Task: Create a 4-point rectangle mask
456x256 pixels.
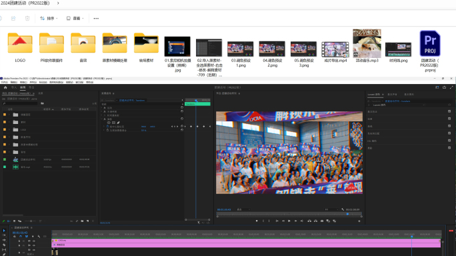Action: point(113,123)
